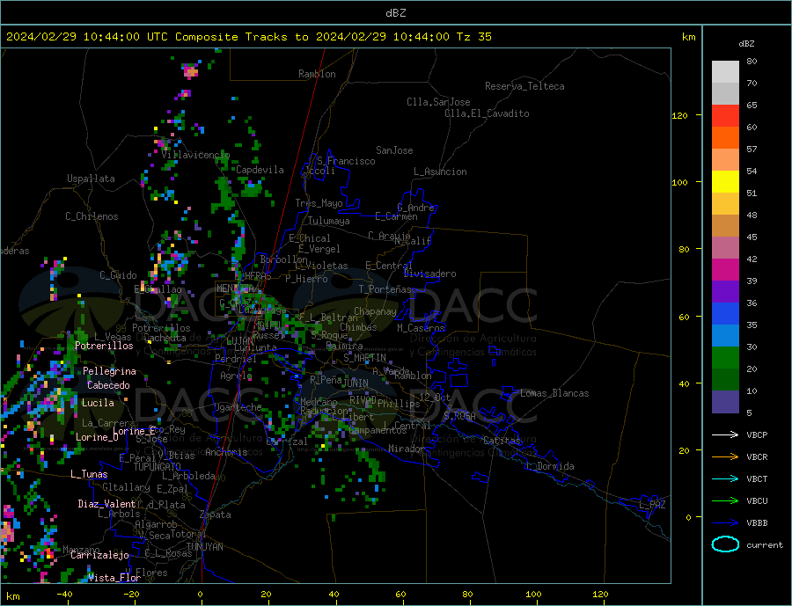Viewport: 792px width, 606px height.
Task: Click the 'C_Guido' place label
Action: [x=118, y=275]
